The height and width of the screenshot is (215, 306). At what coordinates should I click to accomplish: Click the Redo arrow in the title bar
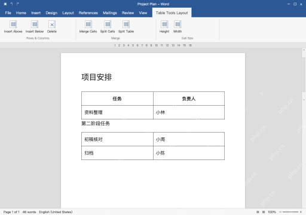click(x=18, y=4)
